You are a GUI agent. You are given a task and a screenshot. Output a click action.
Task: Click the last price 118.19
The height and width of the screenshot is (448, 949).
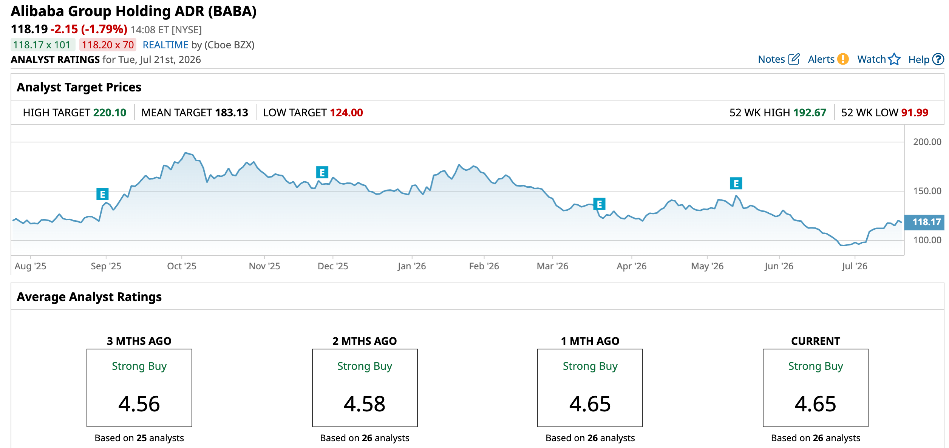click(29, 29)
